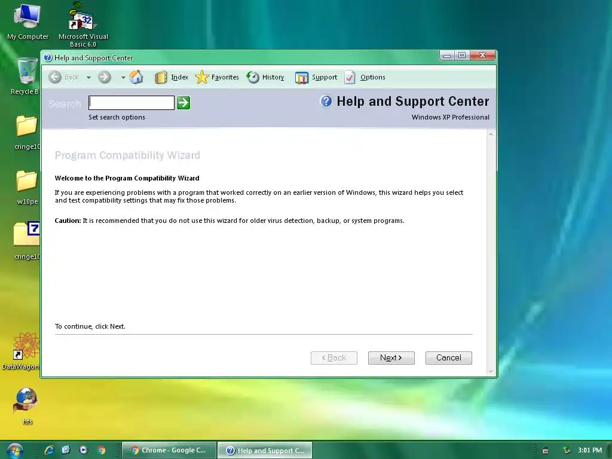612x459 pixels.
Task: Launch Windows Media Player from Quick Launch
Action: 84,450
